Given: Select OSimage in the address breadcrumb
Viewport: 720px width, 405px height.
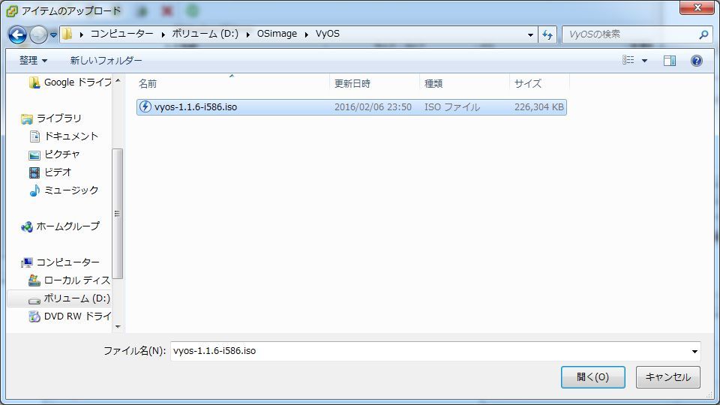Looking at the screenshot, I should tap(277, 34).
